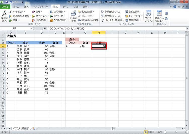Viewport: 189px width, 134px height.
Task: Click the Calculate Now calculator icon
Action: coord(167,13)
